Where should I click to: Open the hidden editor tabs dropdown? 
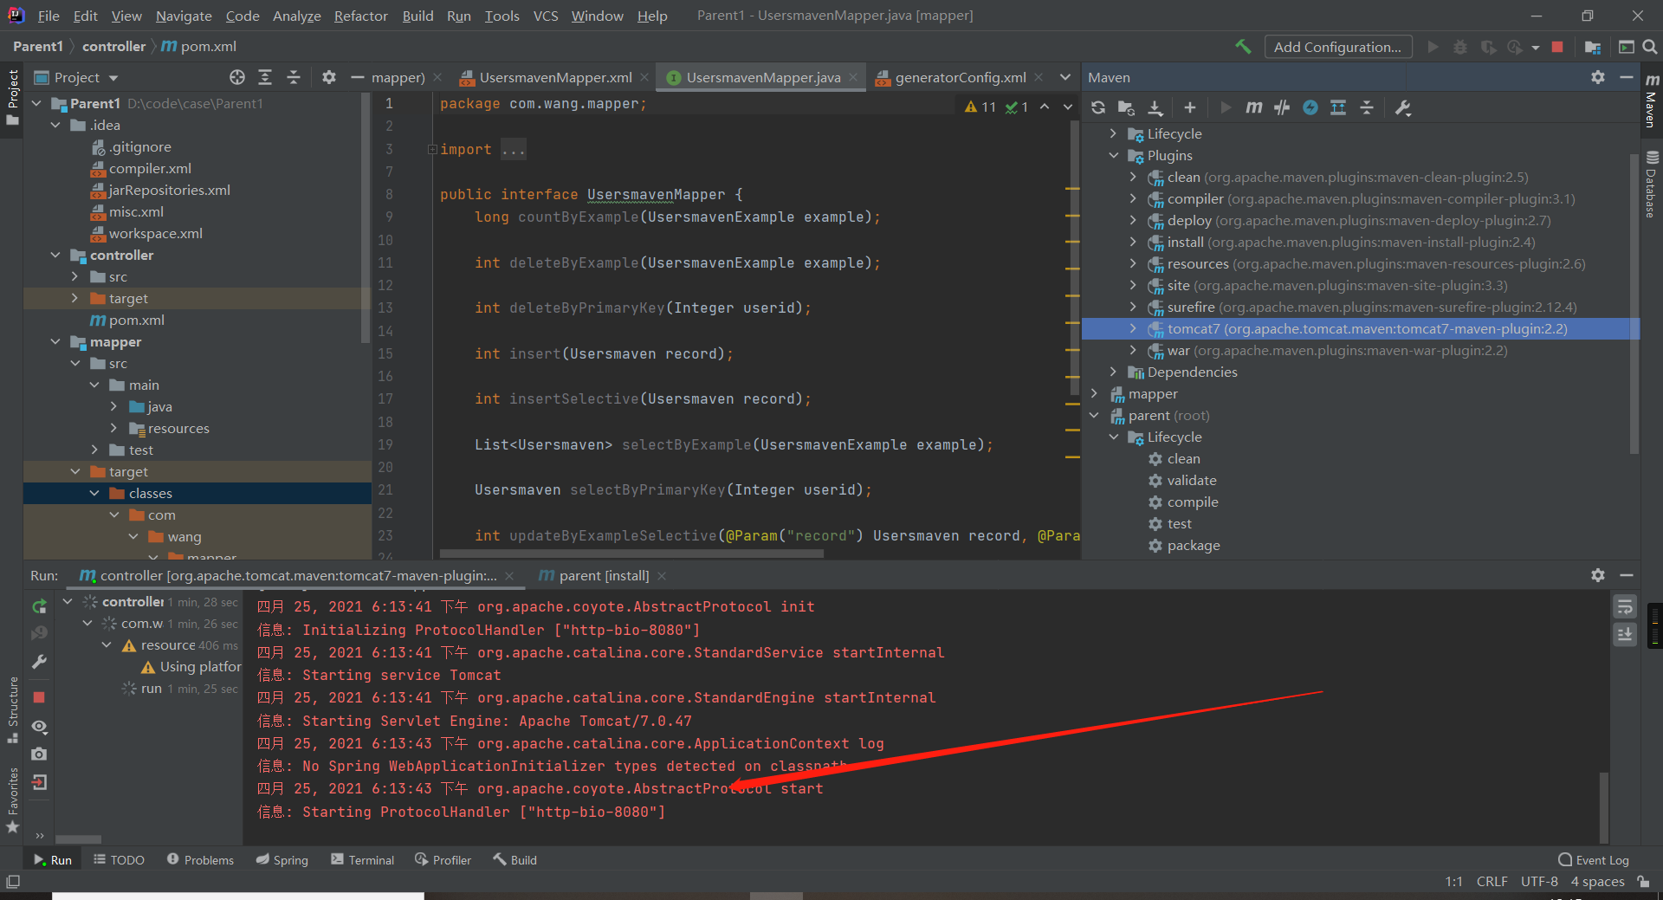1065,77
